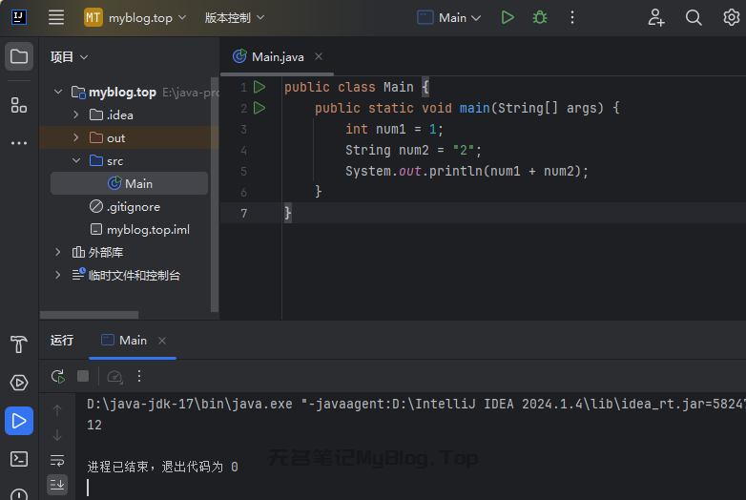Click the IntelliJ IDEA logo icon
746x500 pixels.
click(x=18, y=17)
